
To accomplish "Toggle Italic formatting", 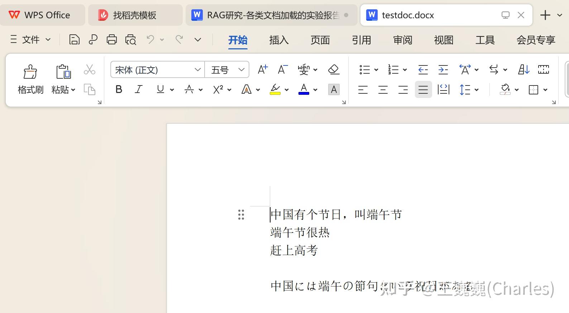I will (x=139, y=89).
